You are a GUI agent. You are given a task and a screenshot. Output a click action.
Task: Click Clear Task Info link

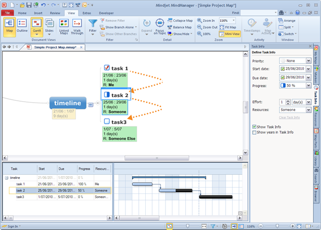coord(289,117)
